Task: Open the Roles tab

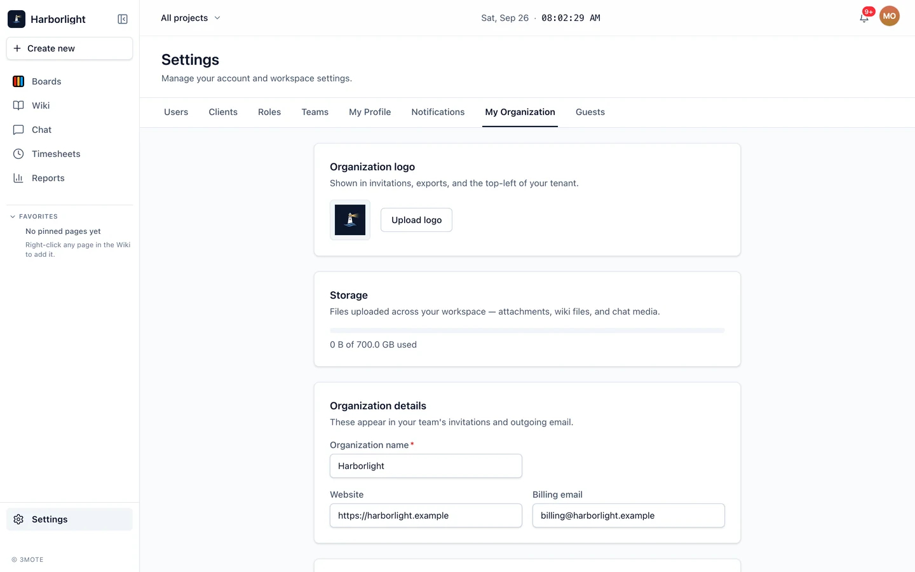Action: [x=269, y=112]
